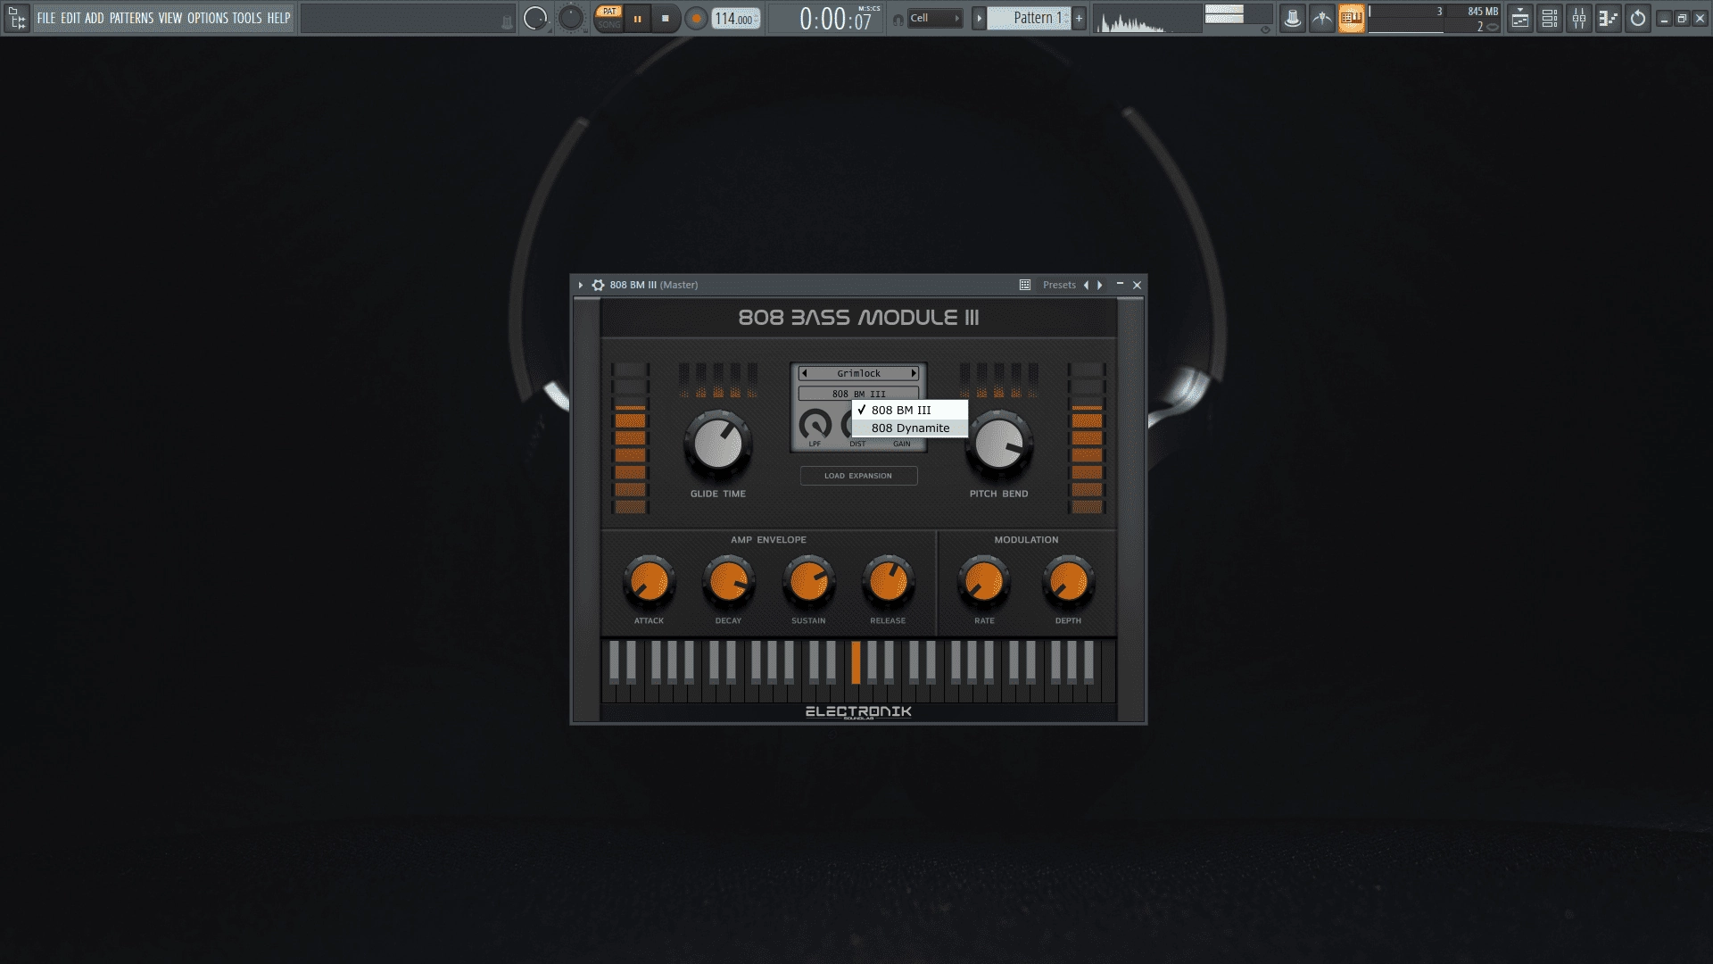Open the Mixer view icon

(x=1579, y=18)
